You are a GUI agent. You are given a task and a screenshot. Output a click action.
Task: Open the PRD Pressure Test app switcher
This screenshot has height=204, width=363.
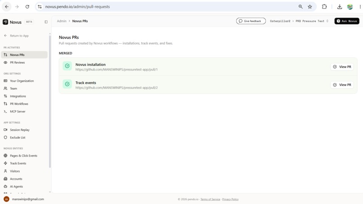coord(312,21)
